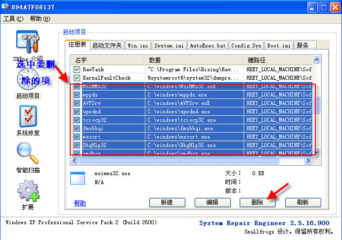Image resolution: width=342 pixels, height=240 pixels.
Task: Uncheck the RavTask startup entry
Action: click(77, 69)
